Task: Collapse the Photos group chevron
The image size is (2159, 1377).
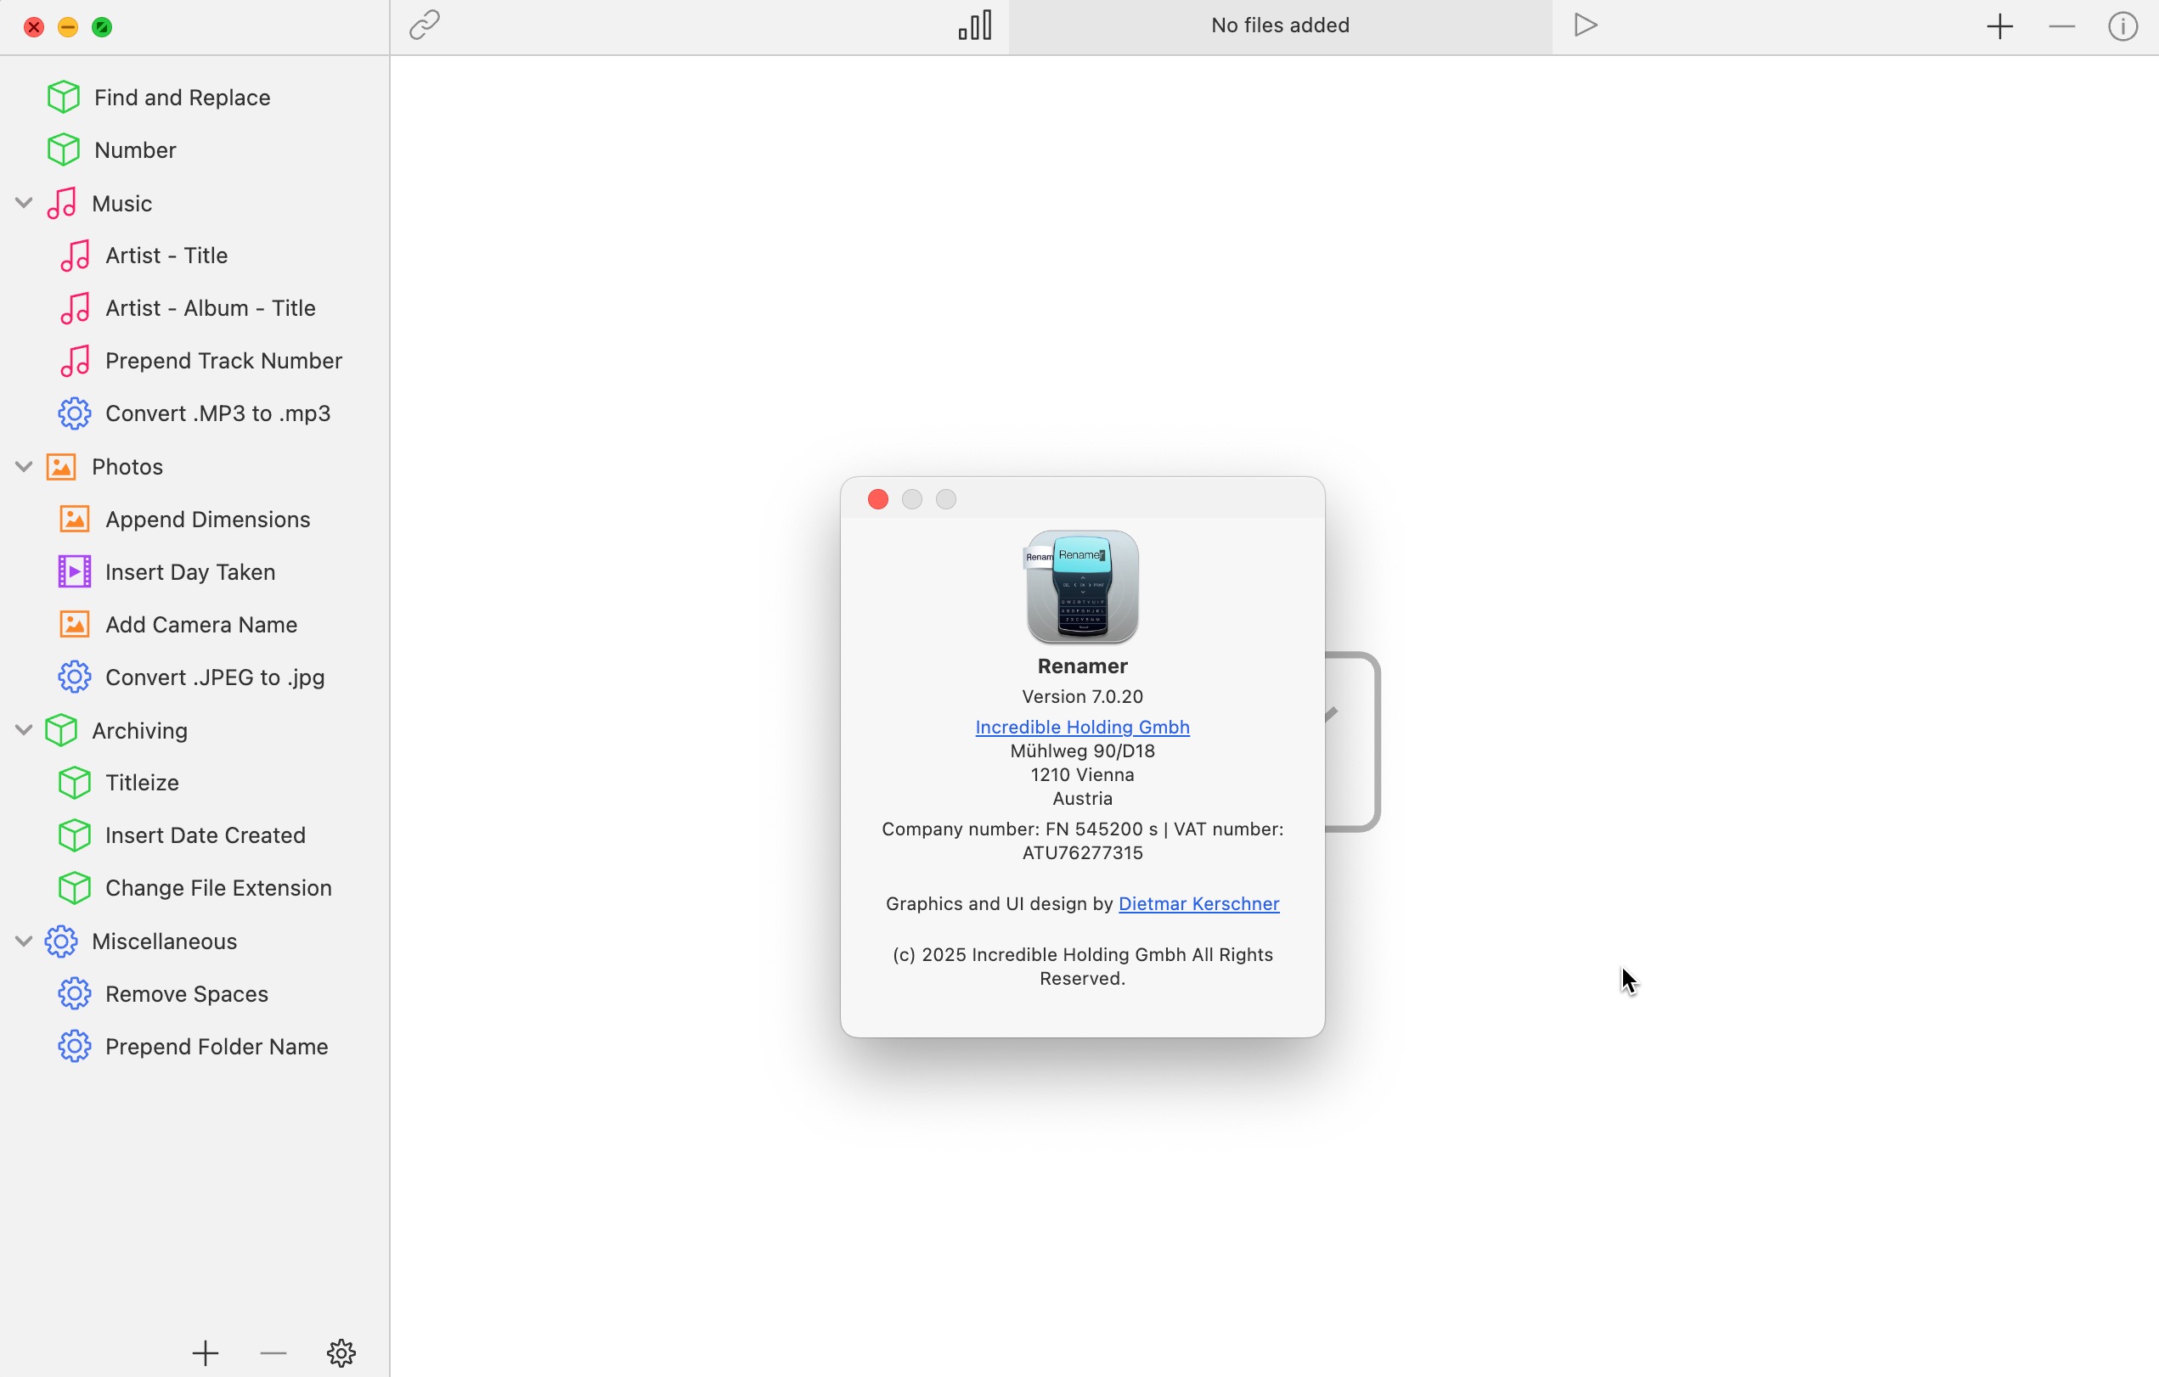Action: (x=25, y=467)
